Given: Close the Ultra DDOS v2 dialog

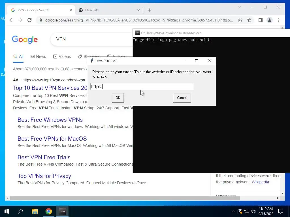Looking at the screenshot, I should point(209,61).
